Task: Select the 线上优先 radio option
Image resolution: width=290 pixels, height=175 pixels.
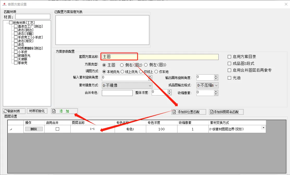Action: pyautogui.click(x=122, y=71)
